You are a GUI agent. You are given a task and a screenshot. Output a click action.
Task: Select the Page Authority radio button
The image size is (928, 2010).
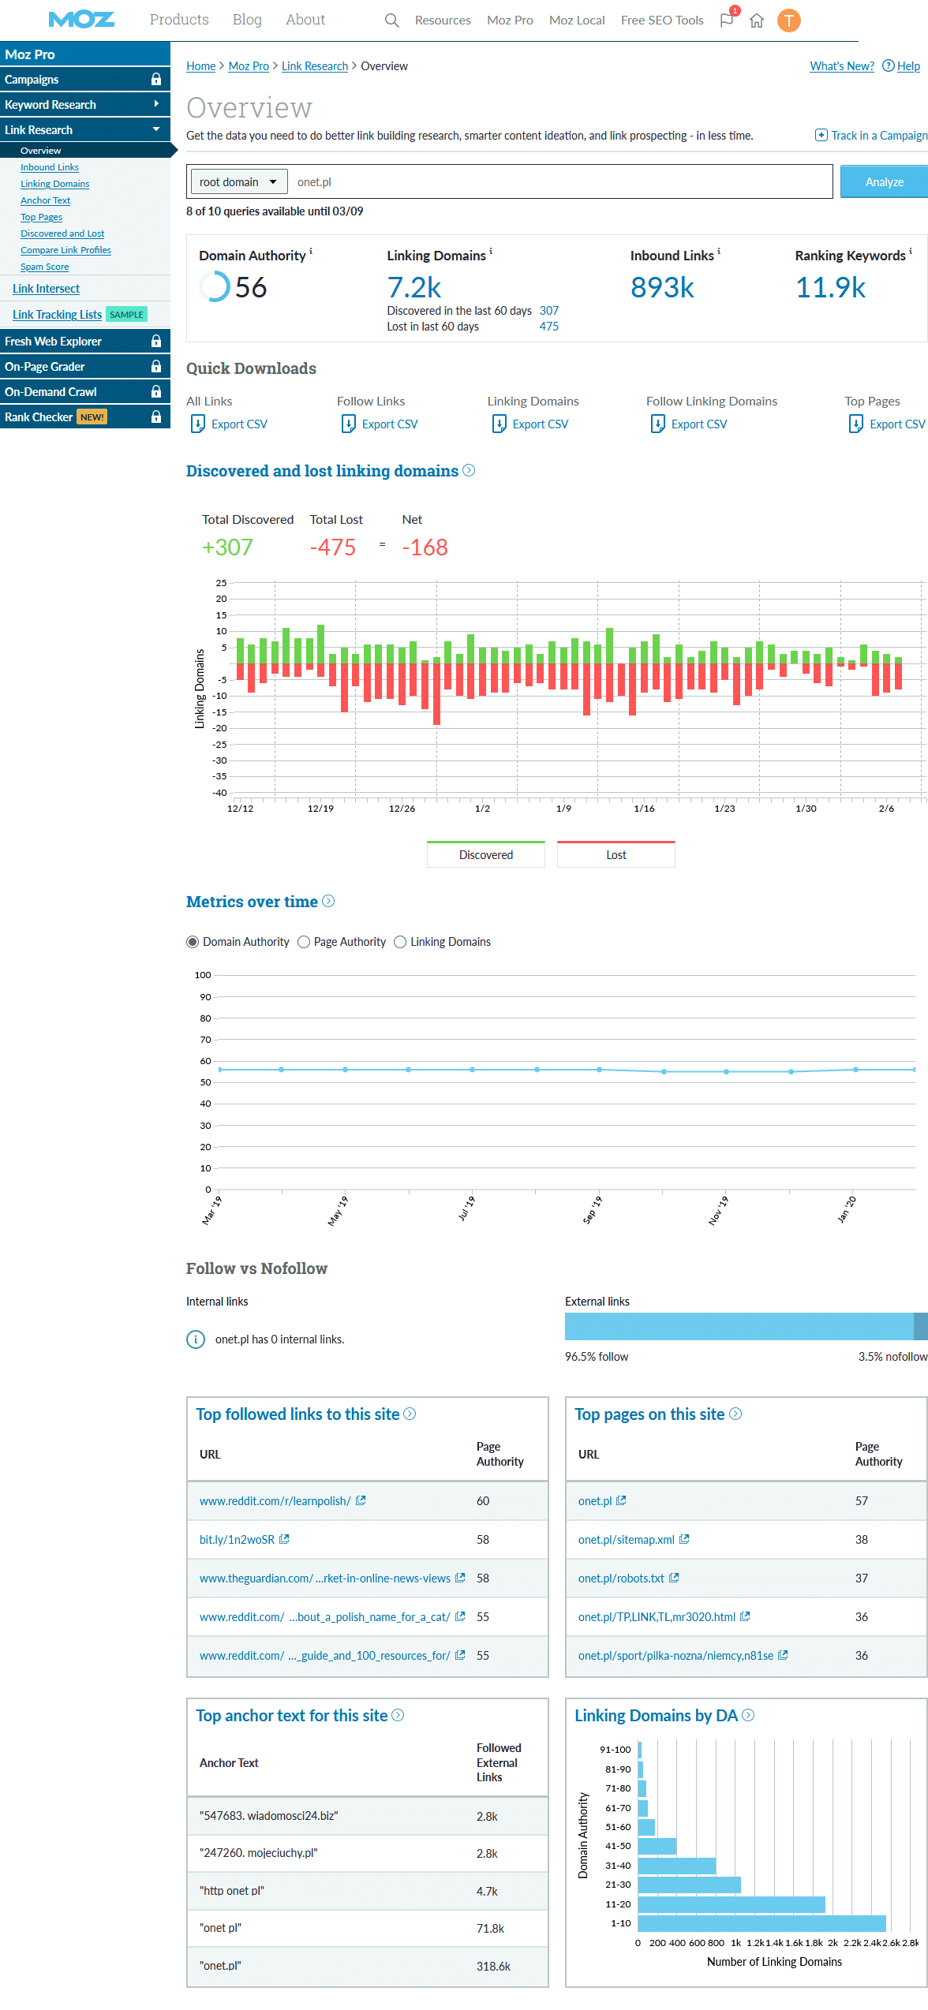coord(304,942)
